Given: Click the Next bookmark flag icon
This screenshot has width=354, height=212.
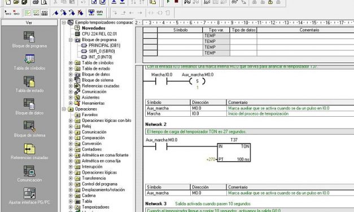Looking at the screenshot, I should pyautogui.click(x=63, y=13).
